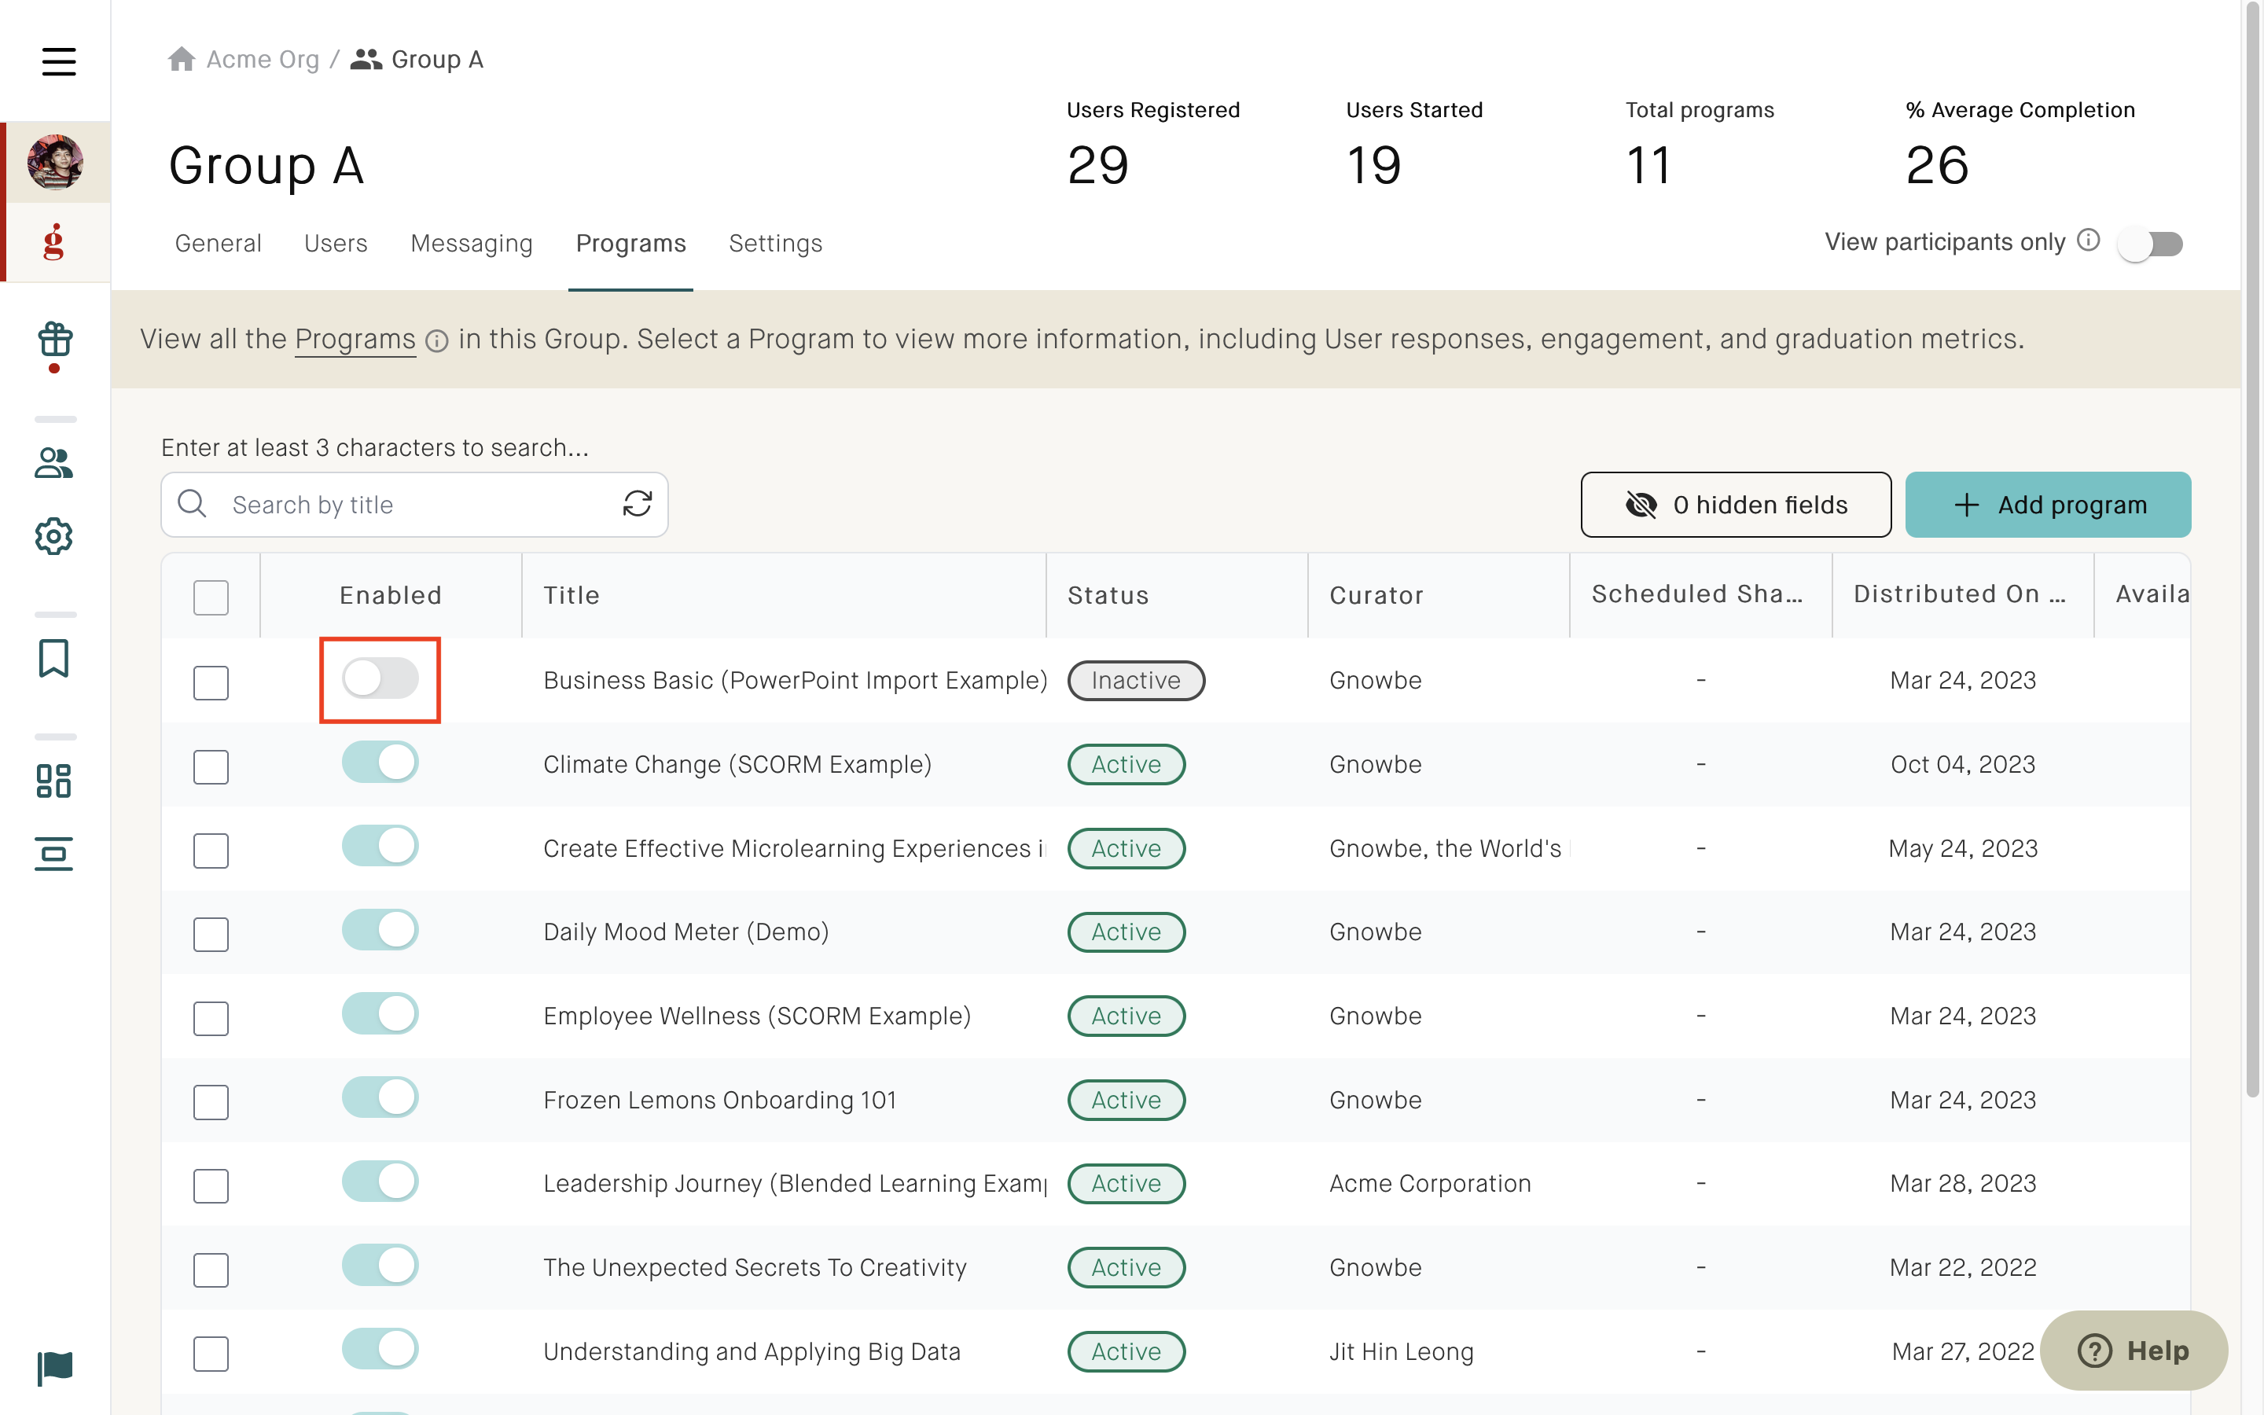Click the Help question mark icon

click(x=2093, y=1351)
